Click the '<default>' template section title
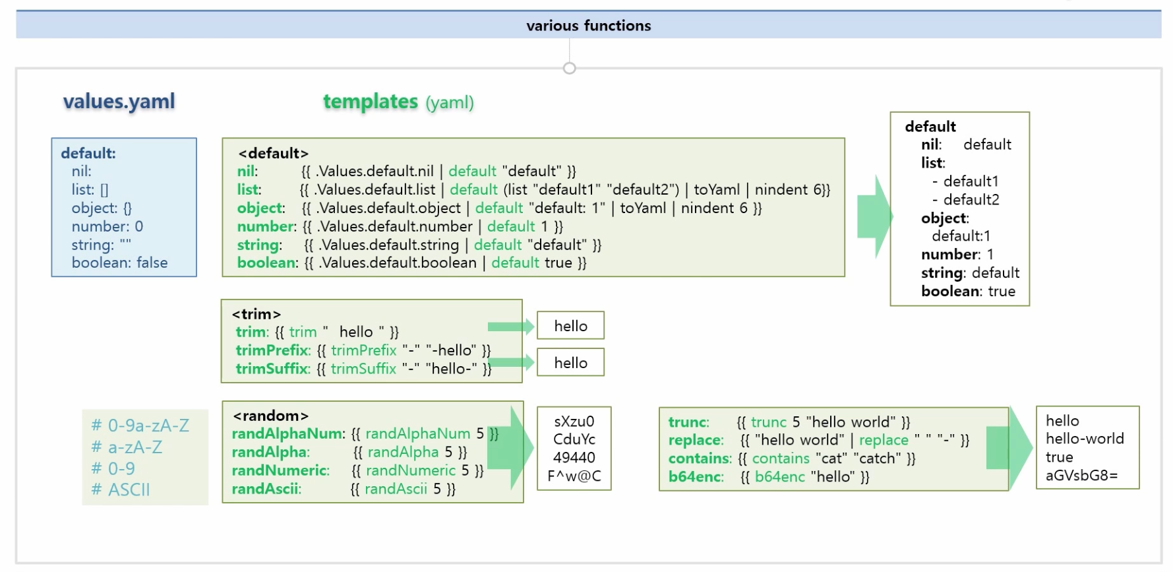 tap(273, 153)
